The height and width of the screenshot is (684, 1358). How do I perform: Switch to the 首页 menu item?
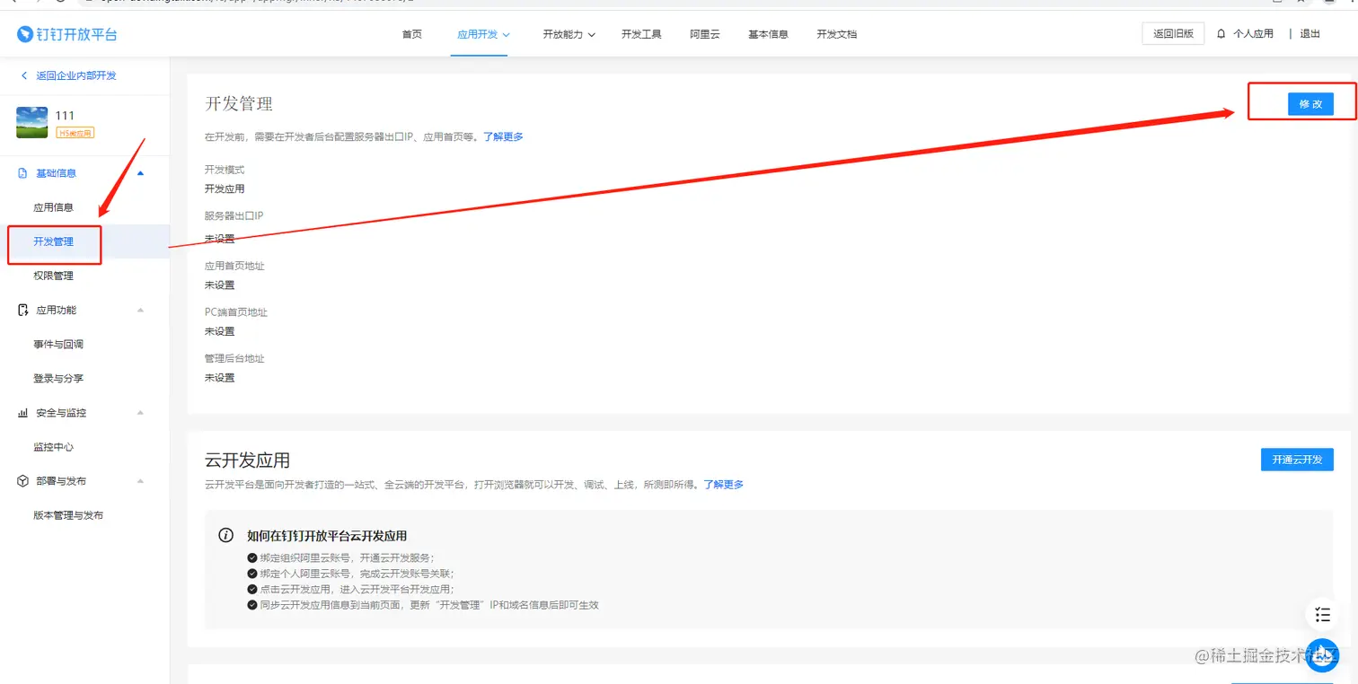pos(412,33)
